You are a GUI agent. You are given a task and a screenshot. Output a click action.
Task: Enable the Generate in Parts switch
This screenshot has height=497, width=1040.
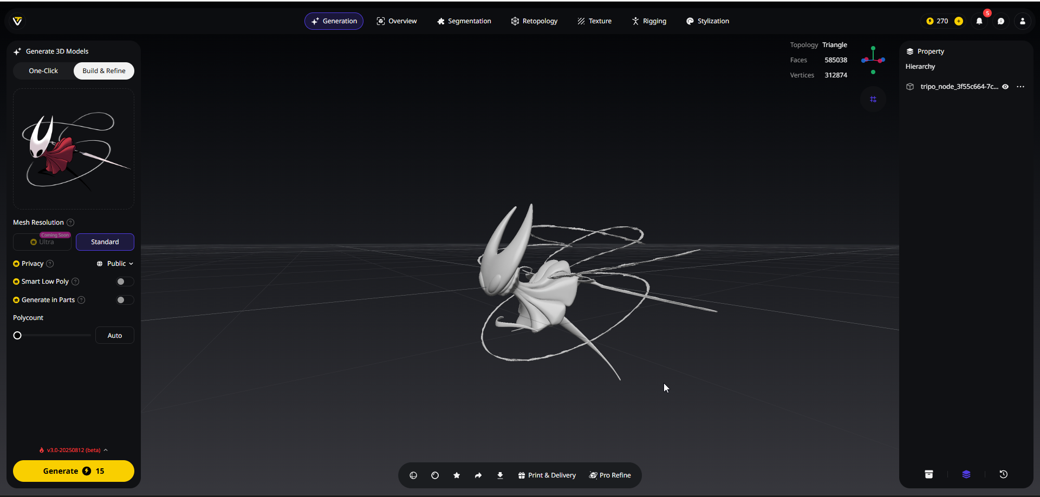click(x=125, y=300)
